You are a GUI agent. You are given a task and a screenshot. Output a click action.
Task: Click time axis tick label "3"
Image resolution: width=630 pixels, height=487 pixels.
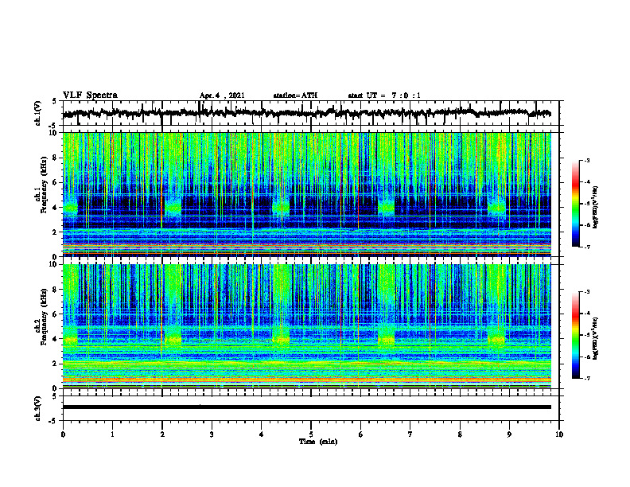pyautogui.click(x=212, y=434)
